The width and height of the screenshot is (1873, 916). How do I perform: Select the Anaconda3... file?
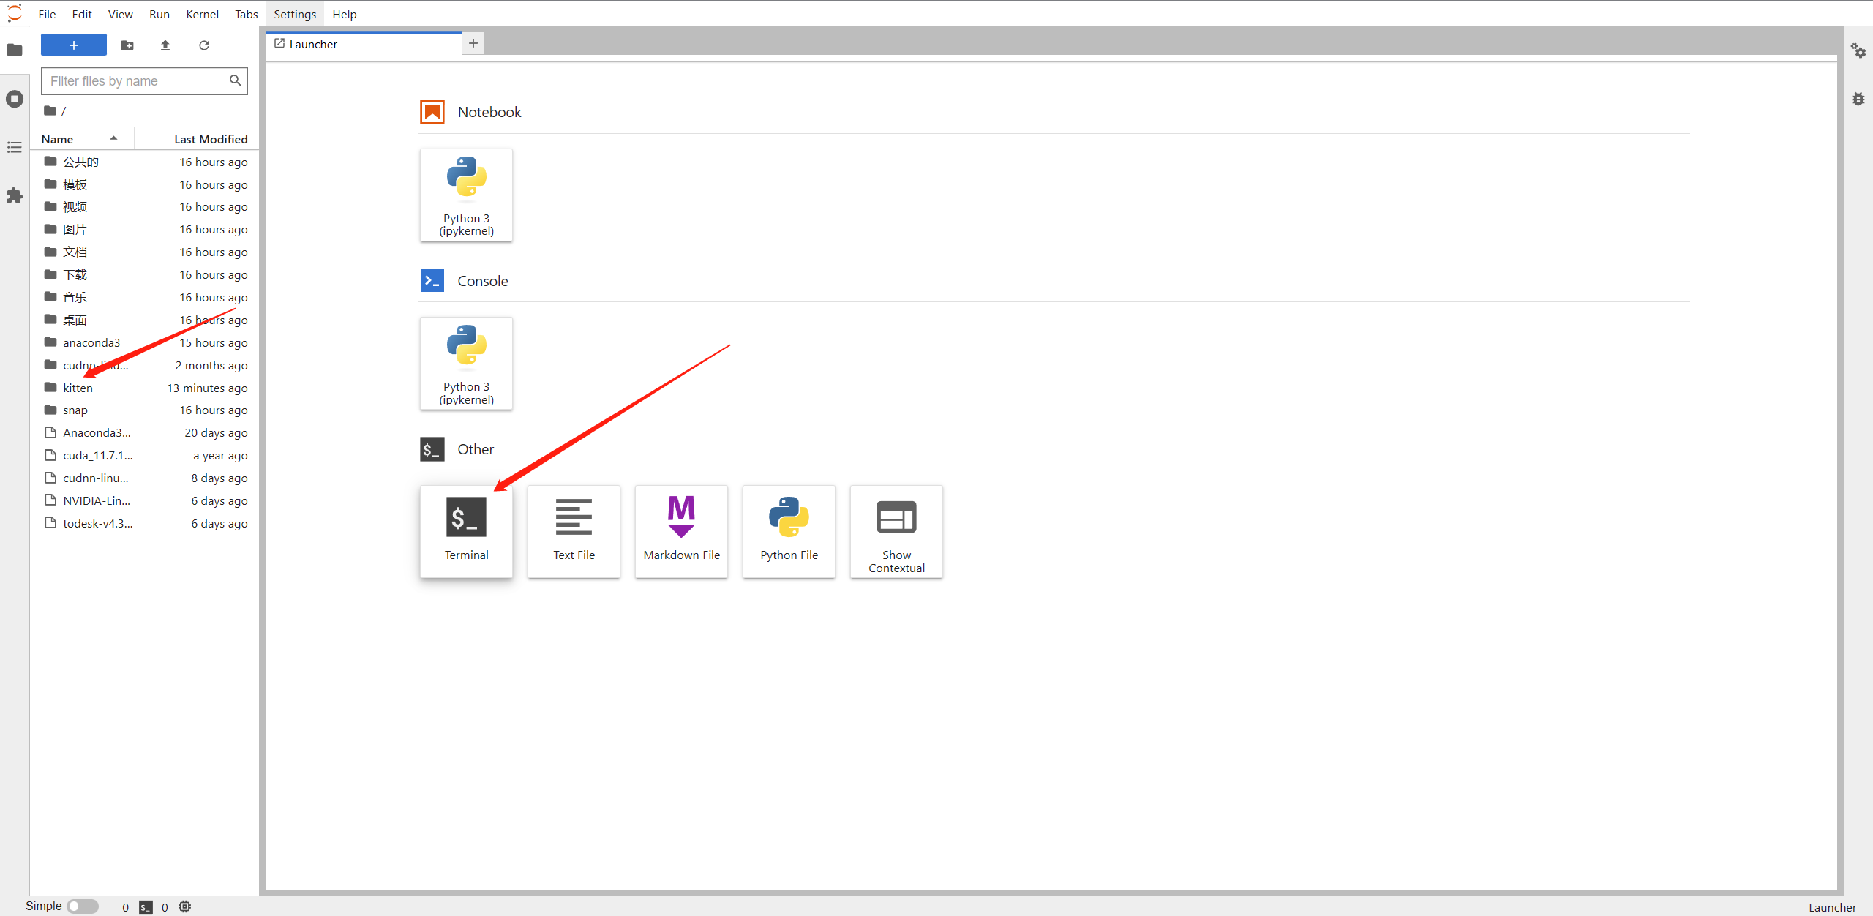coord(145,433)
